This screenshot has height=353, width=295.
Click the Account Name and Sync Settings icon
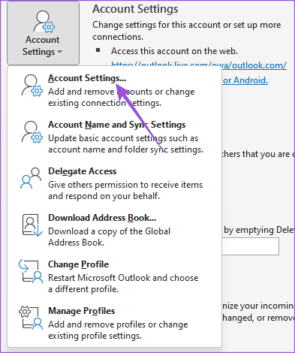point(32,132)
